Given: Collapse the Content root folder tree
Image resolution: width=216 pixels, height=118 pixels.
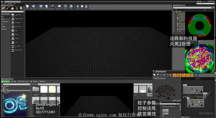Looking at the screenshot, I should [x=2, y=86].
